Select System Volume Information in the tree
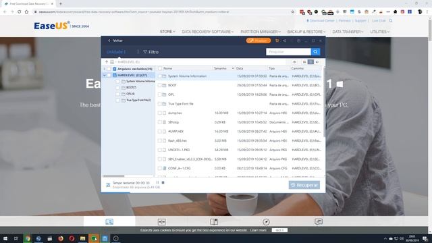432x243 pixels. [140, 81]
